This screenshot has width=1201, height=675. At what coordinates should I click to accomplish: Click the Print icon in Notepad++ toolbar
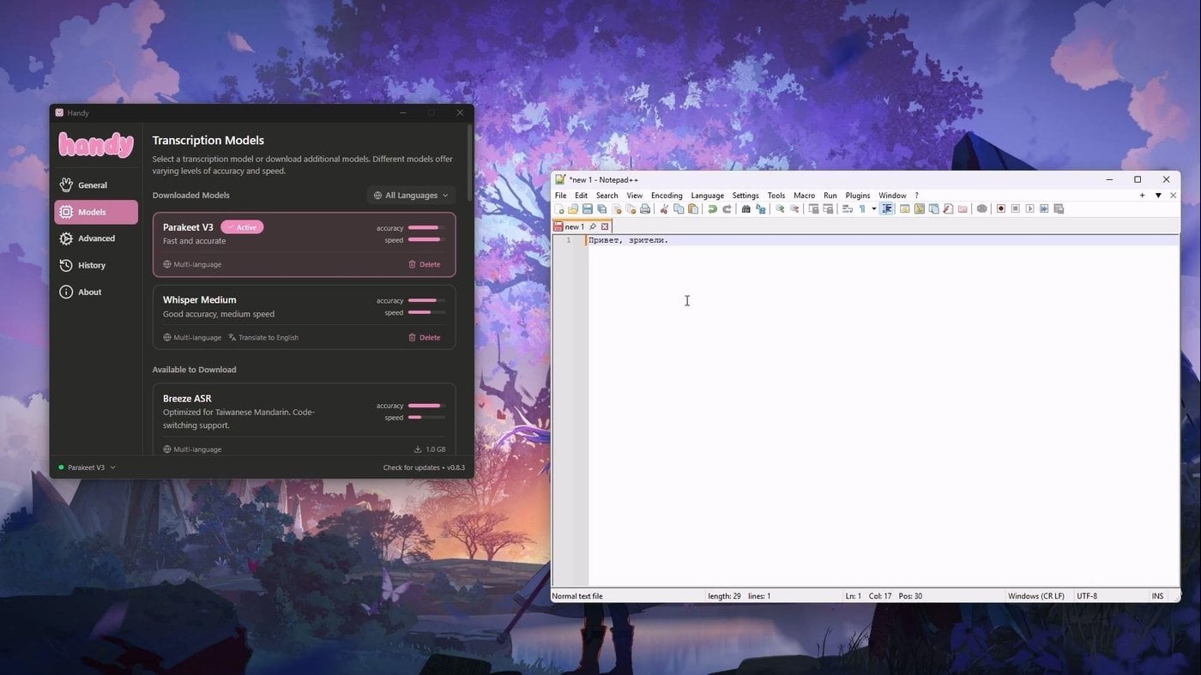[645, 209]
